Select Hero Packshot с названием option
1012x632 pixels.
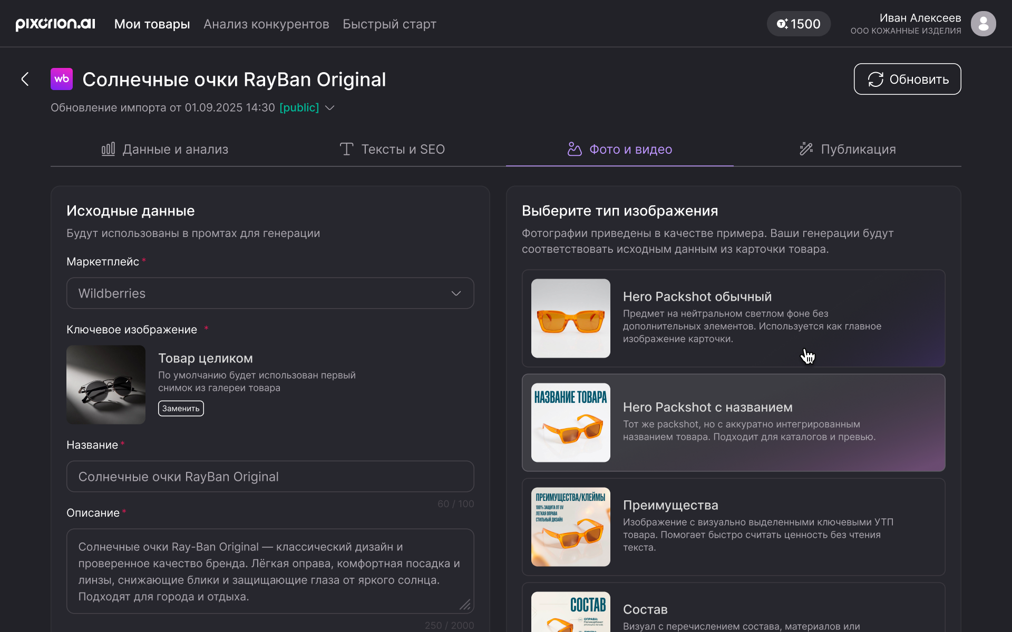point(733,422)
